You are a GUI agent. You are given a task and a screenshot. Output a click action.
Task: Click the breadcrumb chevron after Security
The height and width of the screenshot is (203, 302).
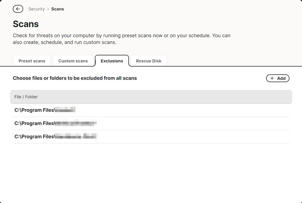click(48, 9)
